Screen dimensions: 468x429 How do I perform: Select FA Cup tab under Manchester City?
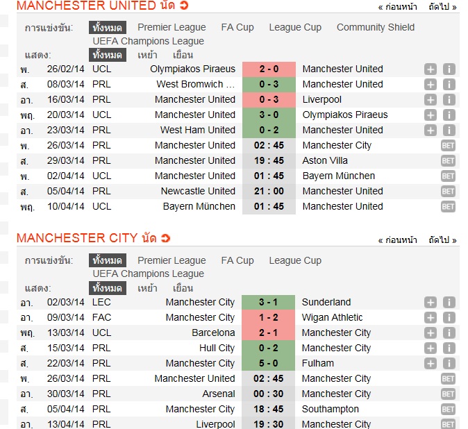click(237, 260)
